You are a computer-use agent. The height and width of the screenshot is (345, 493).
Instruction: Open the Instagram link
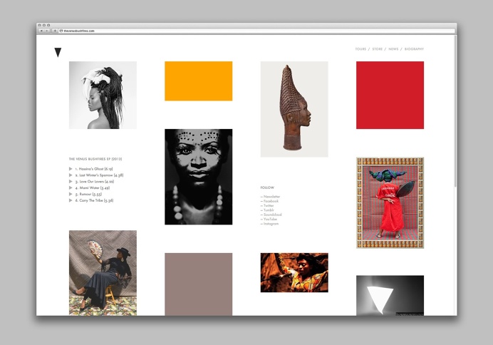tap(270, 224)
